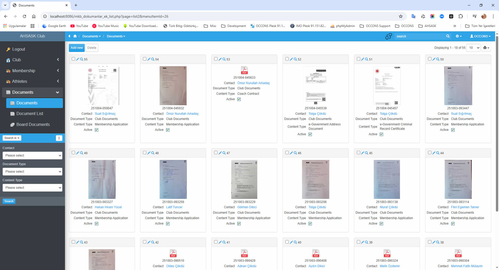Viewport: 499px width, 270px height.
Task: Open the PDF icon of document 251004-045633
Action: 244,70
